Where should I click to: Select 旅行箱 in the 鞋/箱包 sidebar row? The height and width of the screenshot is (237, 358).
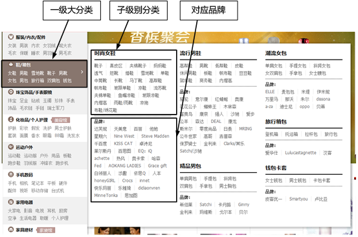38,80
